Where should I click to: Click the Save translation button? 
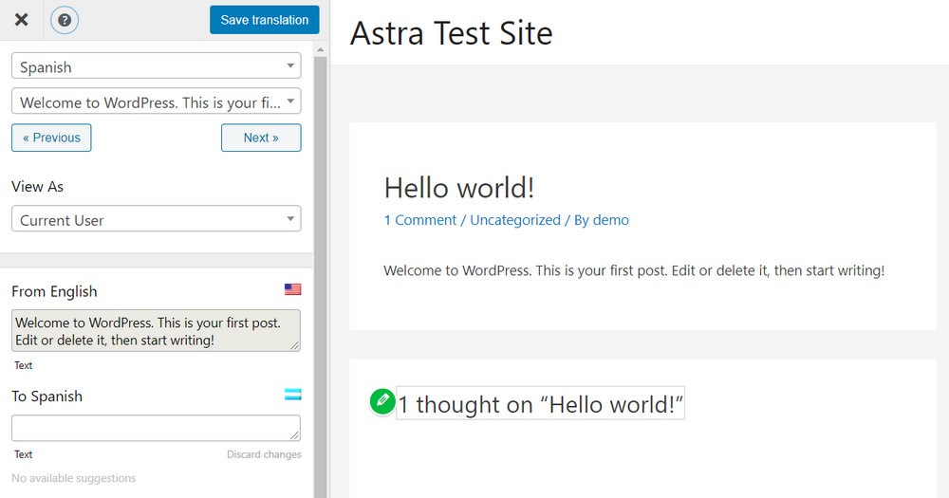coord(265,20)
